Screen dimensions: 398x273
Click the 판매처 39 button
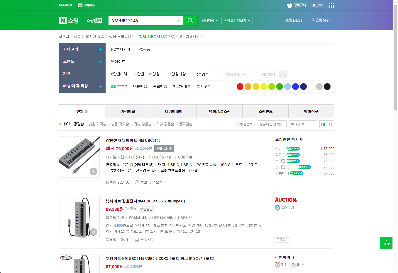164,149
